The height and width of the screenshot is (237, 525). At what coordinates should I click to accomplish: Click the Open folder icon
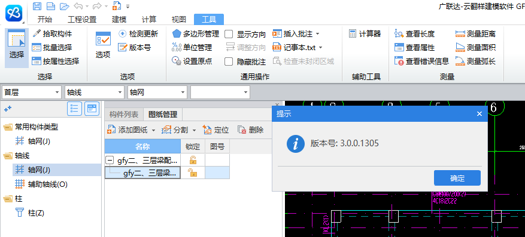(64, 6)
